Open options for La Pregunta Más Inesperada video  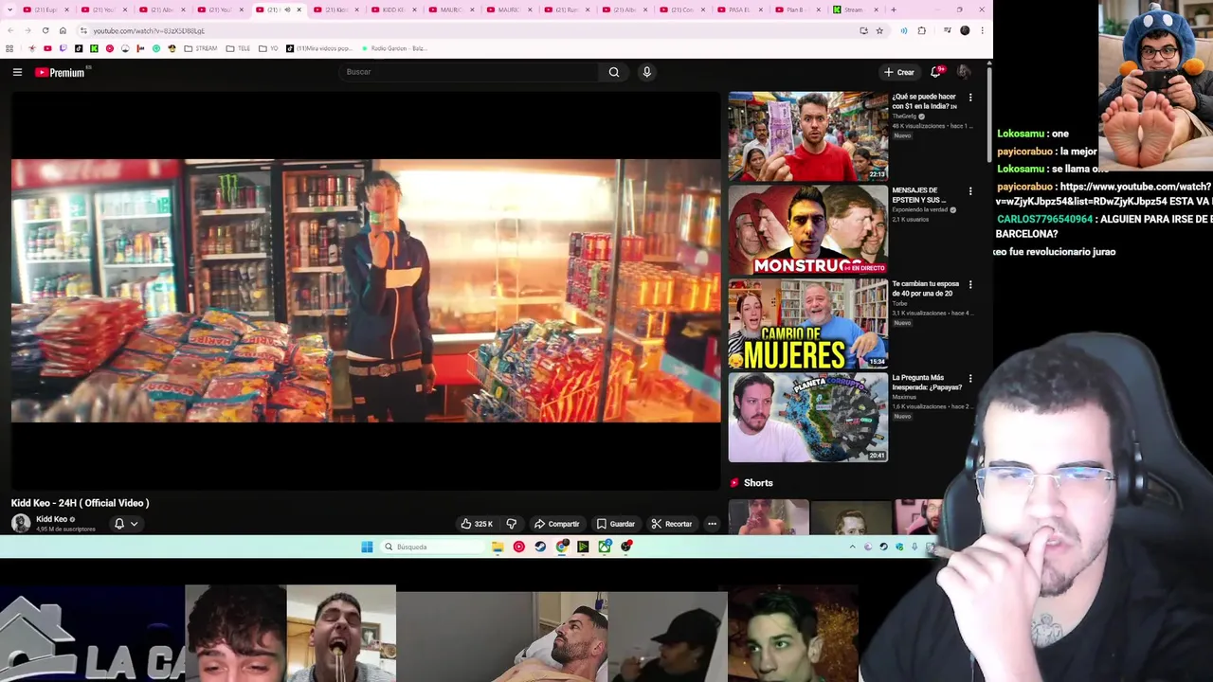969,379
